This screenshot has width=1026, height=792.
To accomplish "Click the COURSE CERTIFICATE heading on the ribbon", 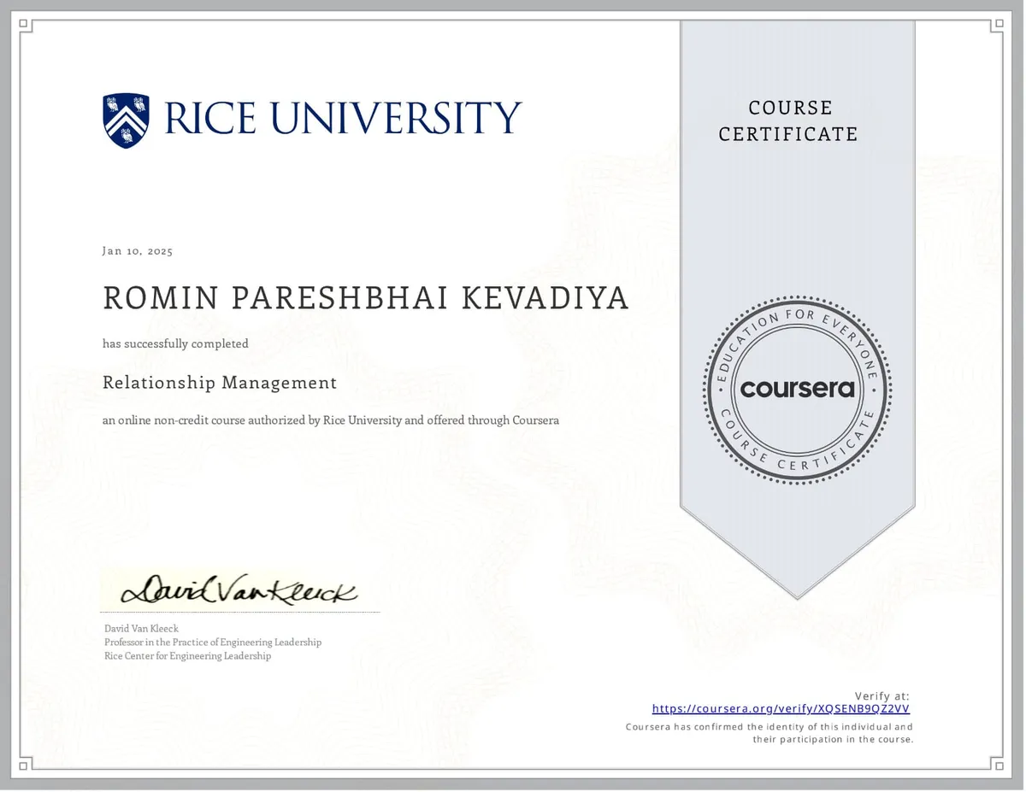I will click(788, 120).
